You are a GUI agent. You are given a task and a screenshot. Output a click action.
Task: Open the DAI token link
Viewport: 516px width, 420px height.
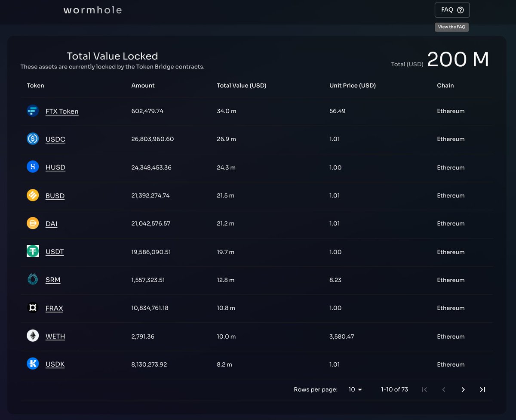[51, 224]
